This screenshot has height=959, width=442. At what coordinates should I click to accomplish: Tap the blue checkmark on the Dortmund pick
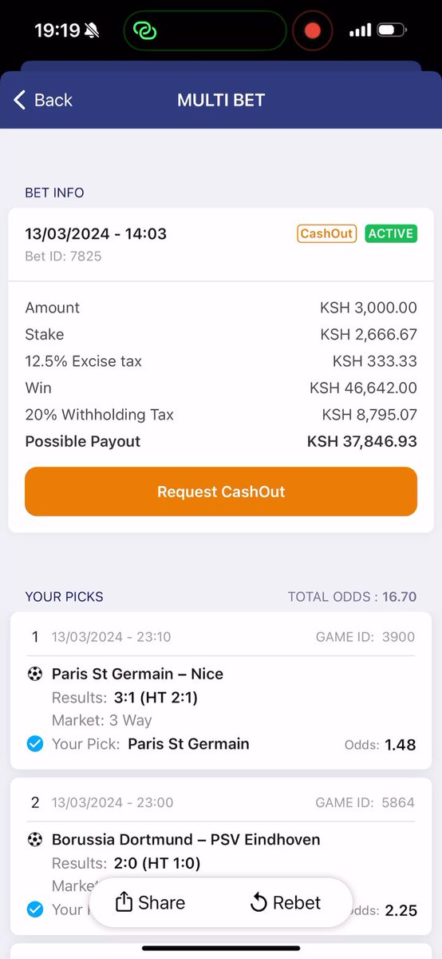[x=34, y=909]
